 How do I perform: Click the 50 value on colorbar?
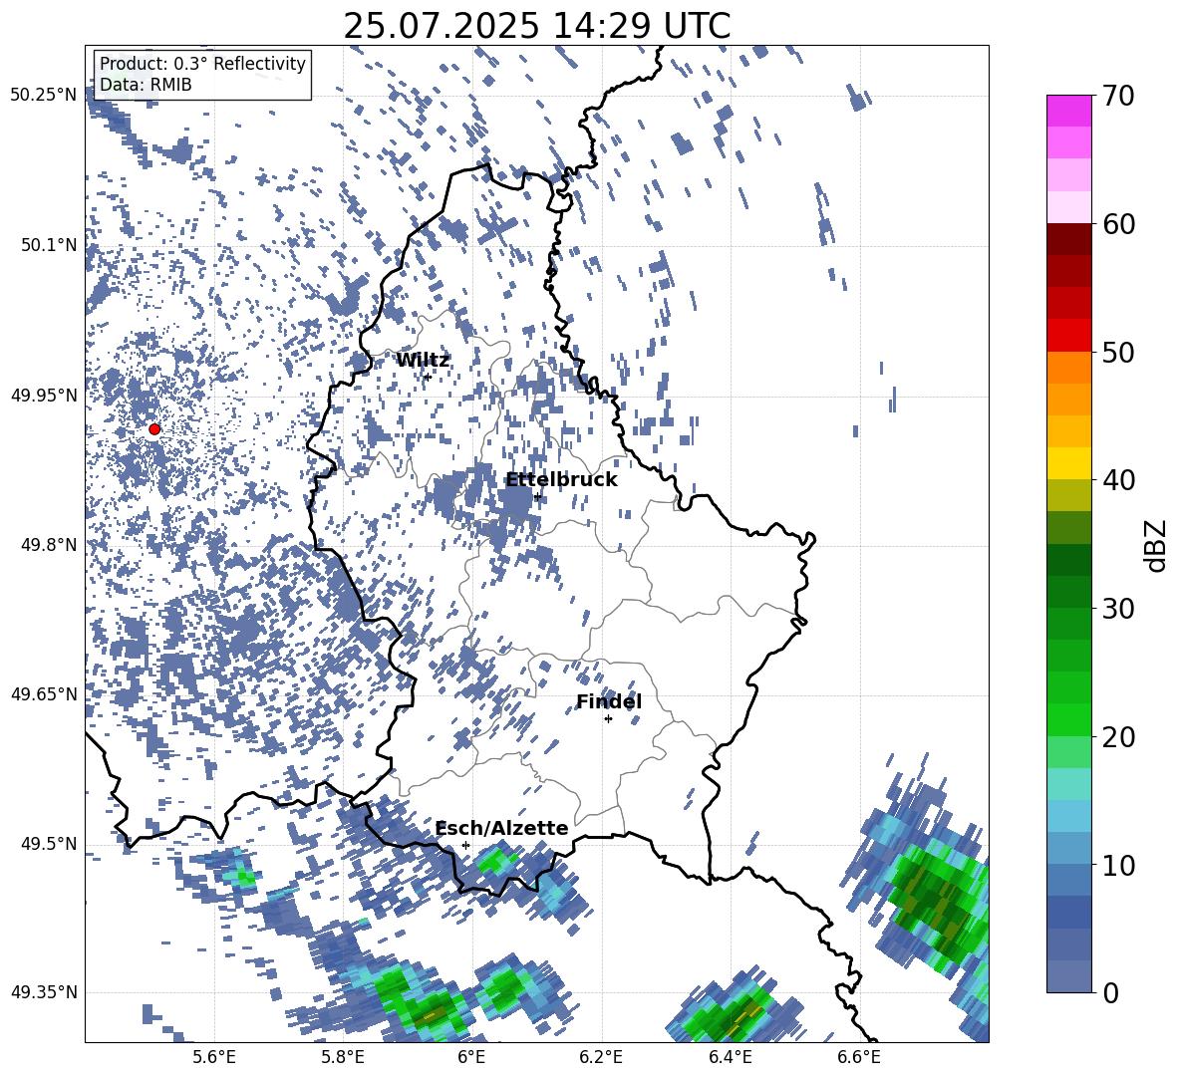pos(1118,352)
